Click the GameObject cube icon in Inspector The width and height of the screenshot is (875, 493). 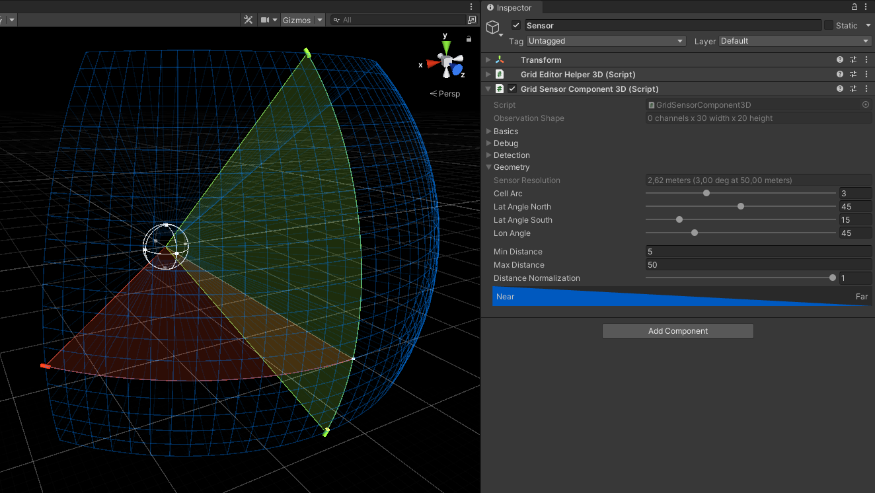[492, 27]
